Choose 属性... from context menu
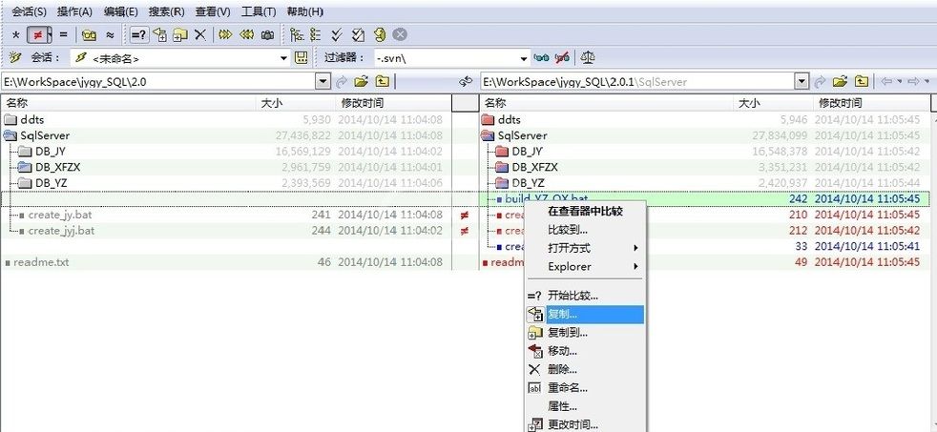 point(585,407)
